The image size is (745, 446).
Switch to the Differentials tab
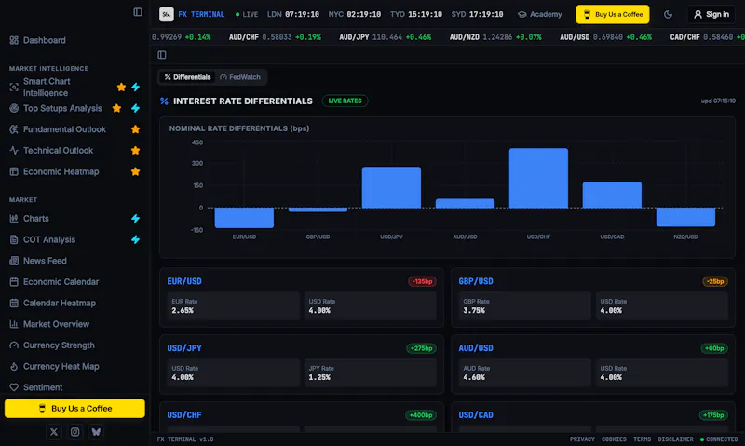(188, 77)
